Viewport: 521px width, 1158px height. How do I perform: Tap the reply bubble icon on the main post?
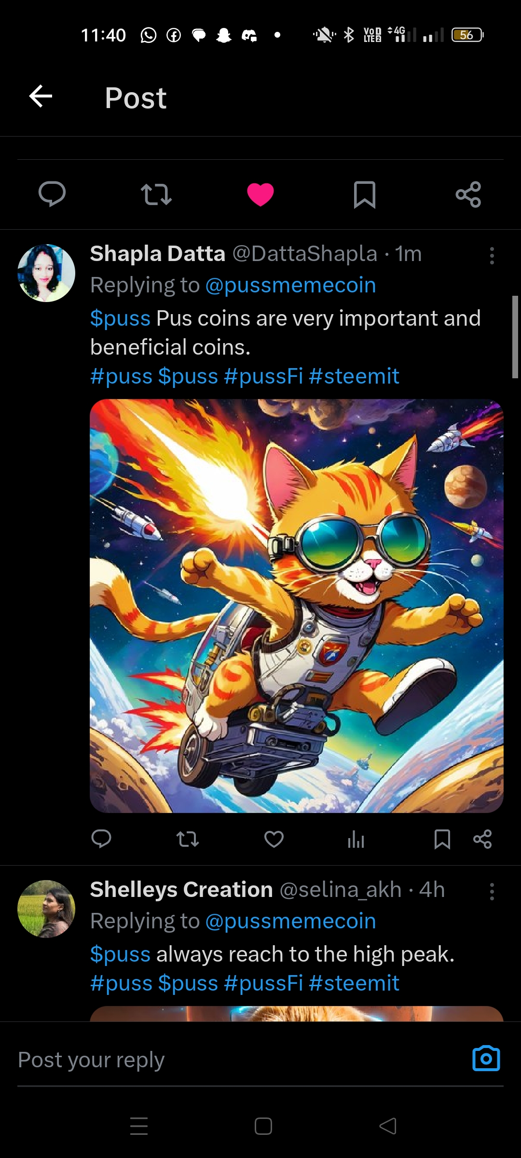(x=52, y=194)
